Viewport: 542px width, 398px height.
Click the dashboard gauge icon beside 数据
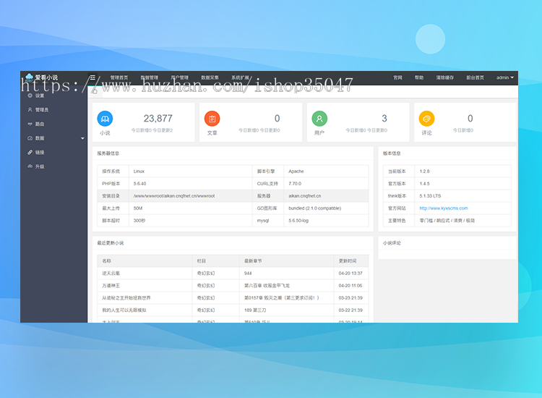coord(30,138)
